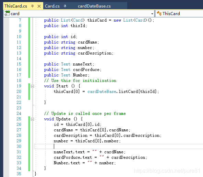Switch to the cardDateBase.cs tab
This screenshot has width=203, height=177.
(94, 6)
